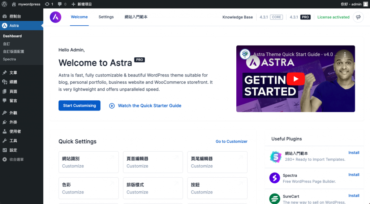Switch to the 網站入門範本 tab
The height and width of the screenshot is (204, 370).
pyautogui.click(x=136, y=17)
